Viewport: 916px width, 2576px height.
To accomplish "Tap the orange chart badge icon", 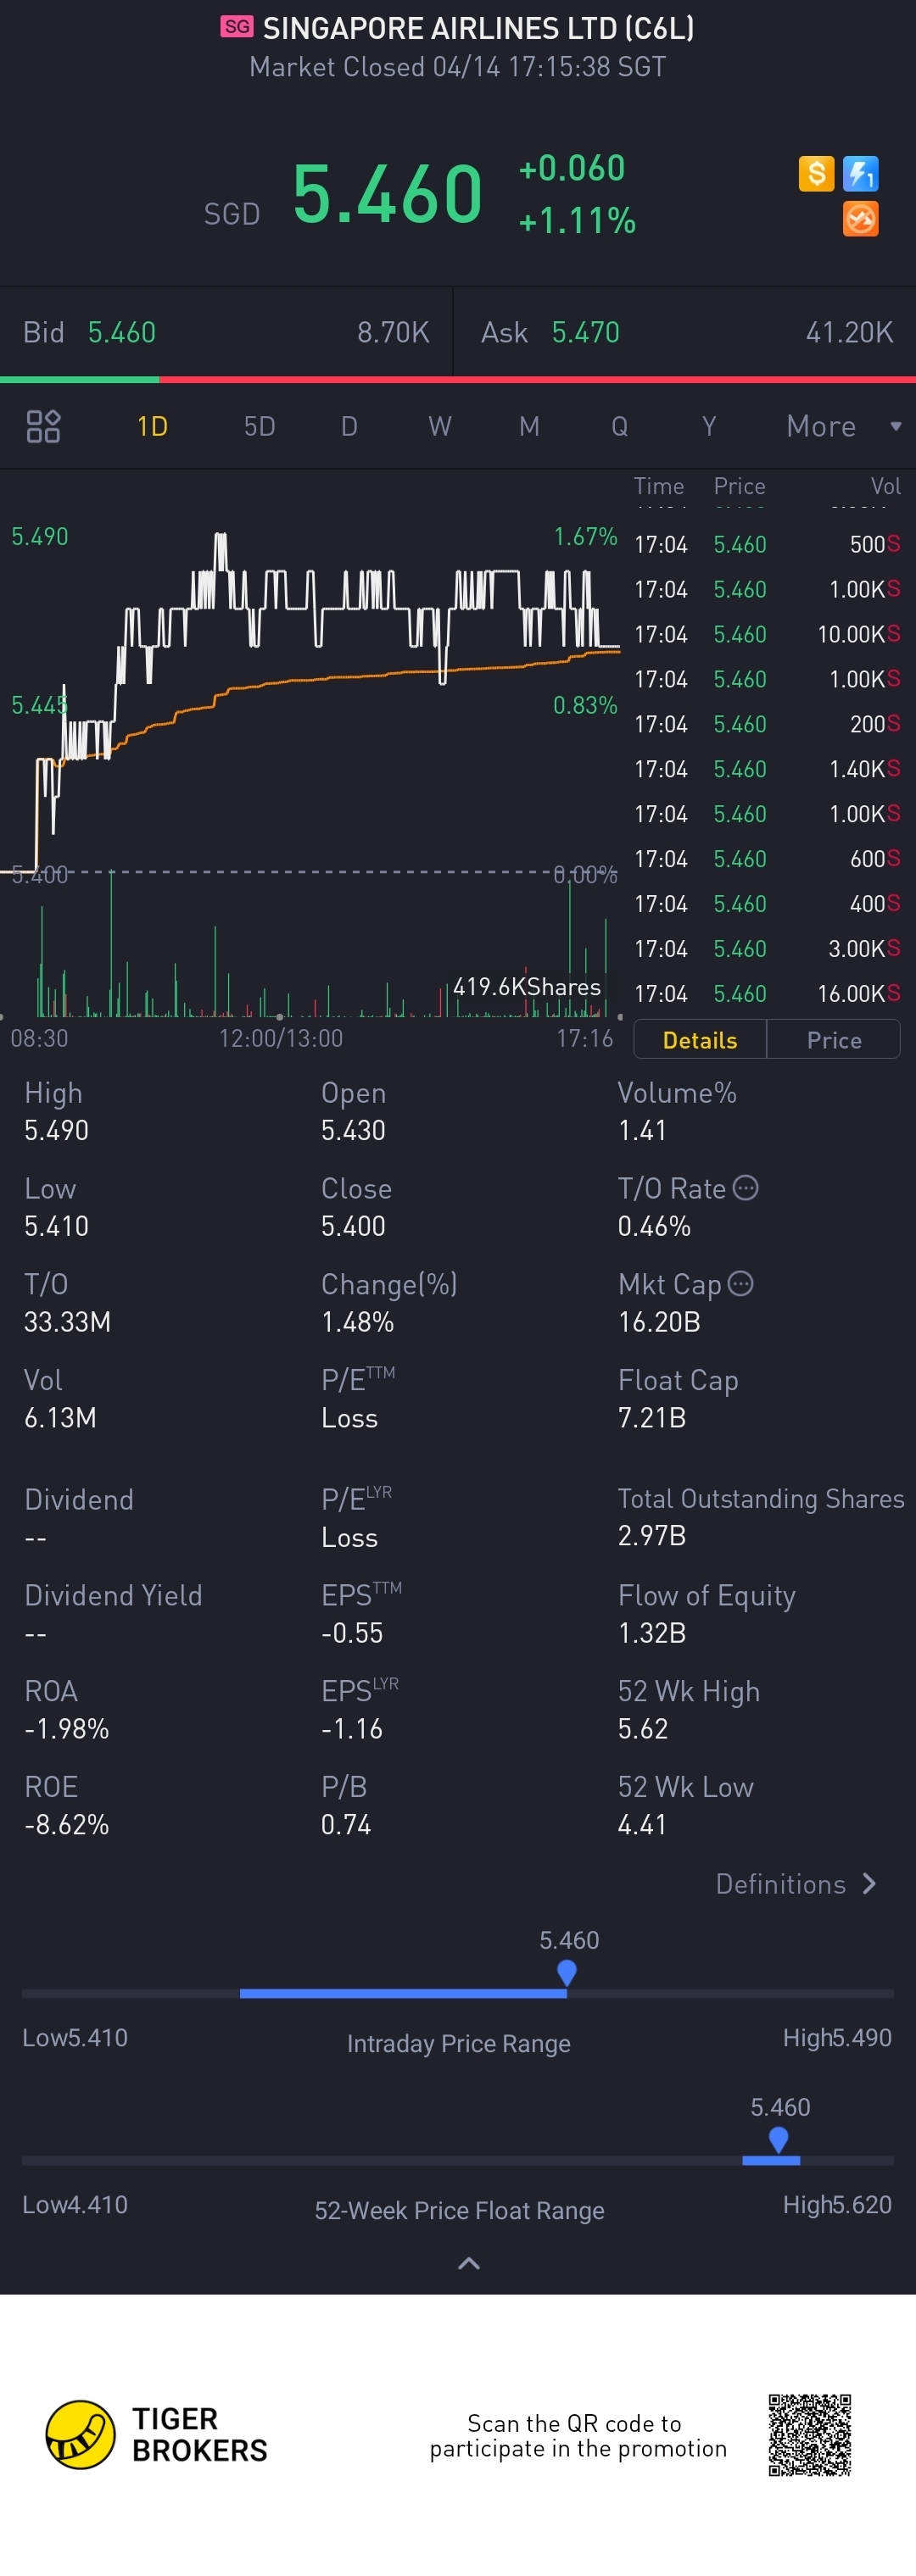I will [x=860, y=218].
